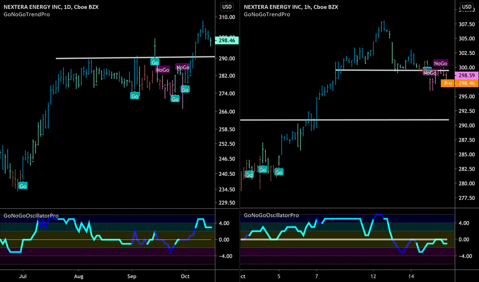Click the USD currency button on the daily chart

(x=227, y=7)
